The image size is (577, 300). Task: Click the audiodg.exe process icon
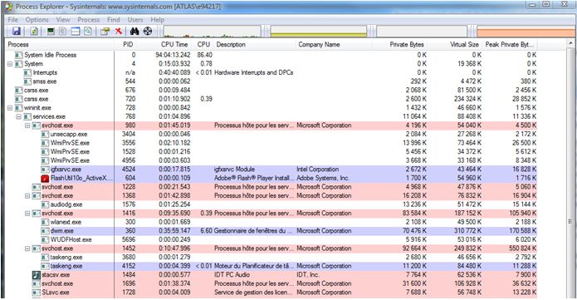click(45, 204)
